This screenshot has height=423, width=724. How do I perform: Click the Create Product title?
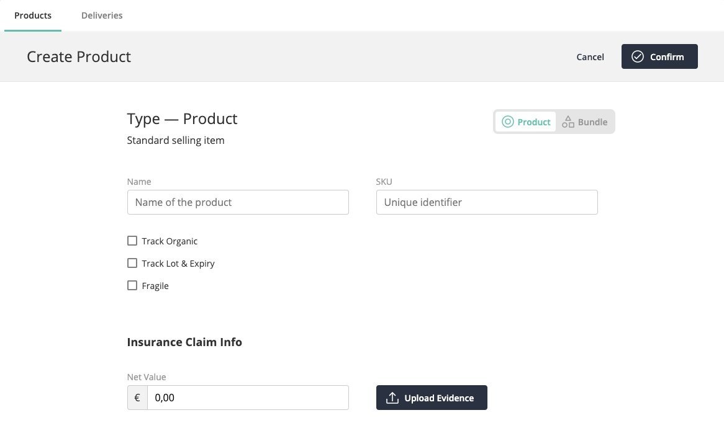79,56
